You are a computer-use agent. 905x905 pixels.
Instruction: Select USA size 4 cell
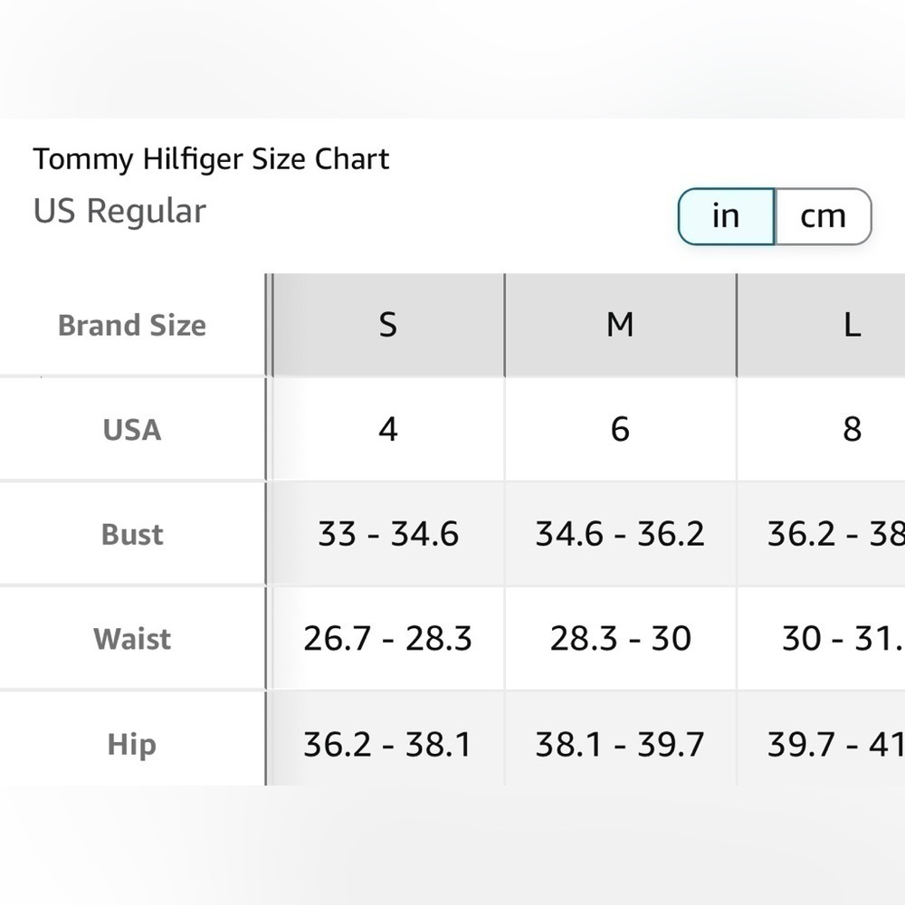coord(388,429)
